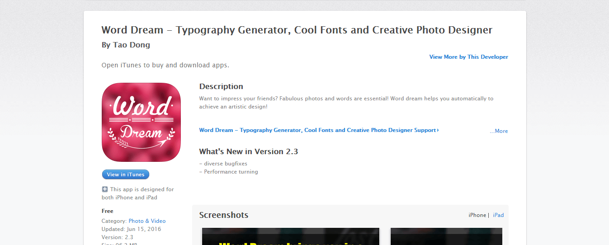609x245 pixels.
Task: Click the Screenshots section heading
Action: (224, 215)
